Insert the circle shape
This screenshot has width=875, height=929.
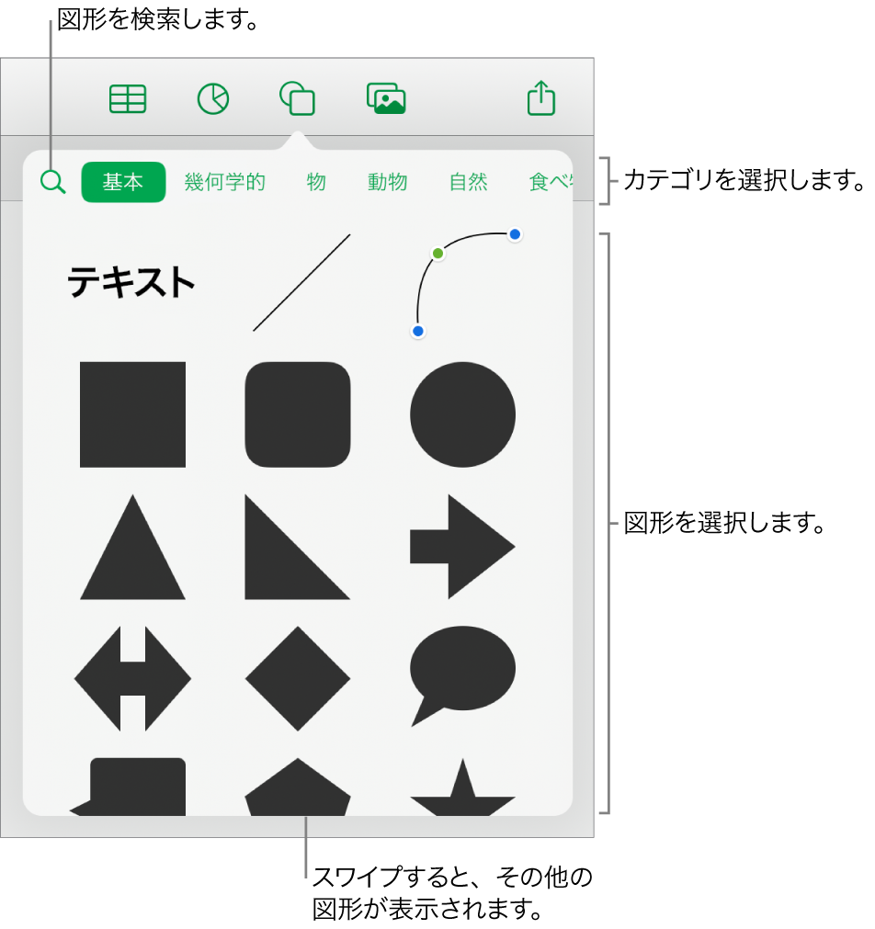[462, 414]
